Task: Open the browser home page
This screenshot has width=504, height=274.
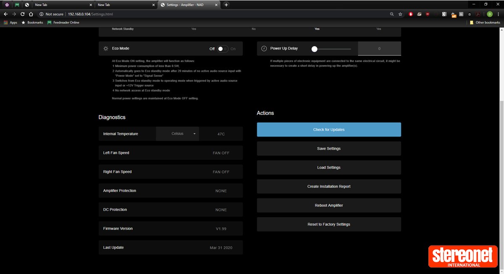Action: pyautogui.click(x=31, y=14)
